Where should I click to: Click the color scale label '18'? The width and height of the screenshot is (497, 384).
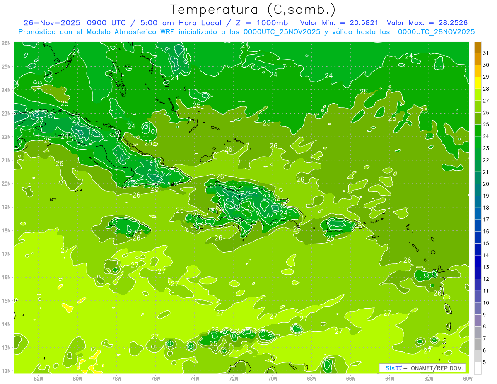click(x=486, y=208)
